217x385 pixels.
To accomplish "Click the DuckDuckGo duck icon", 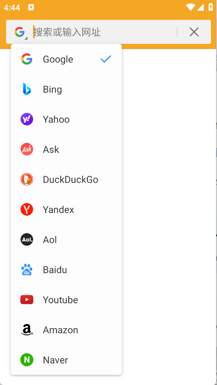I will (x=27, y=179).
